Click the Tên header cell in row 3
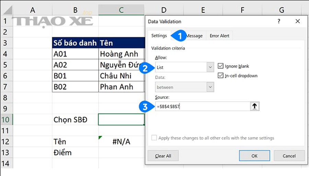 coord(122,43)
